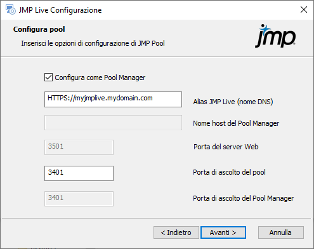Proceed with the Avanti button

(x=223, y=232)
